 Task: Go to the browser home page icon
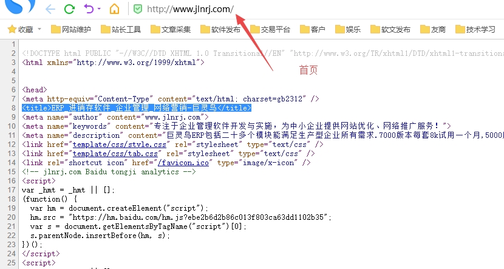(114, 9)
